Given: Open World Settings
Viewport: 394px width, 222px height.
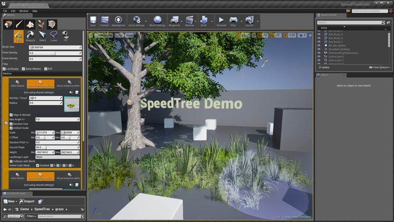Looking at the screenshot, I should [x=157, y=21].
